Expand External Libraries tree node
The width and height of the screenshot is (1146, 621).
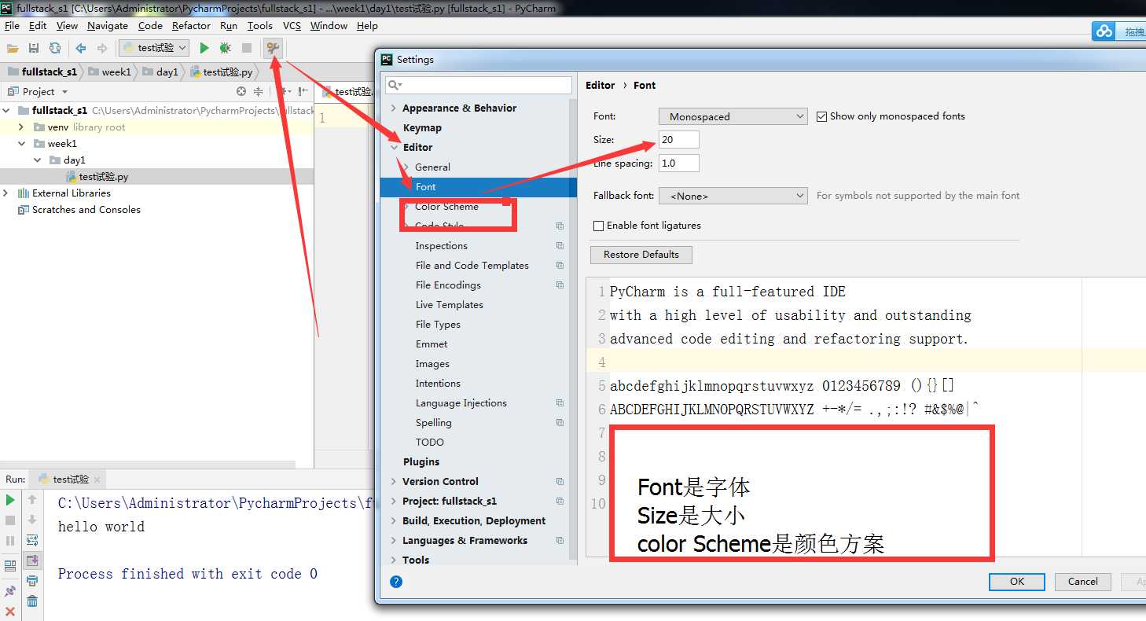coord(6,193)
